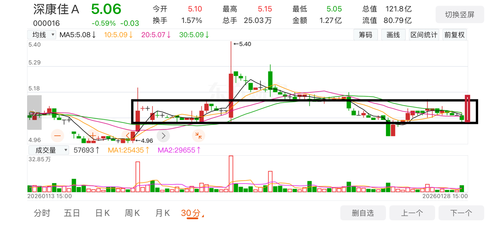Image resolution: width=488 pixels, height=225 pixels.
Task: Click the tallest volume bar in the volume chart
Action: pos(231,174)
